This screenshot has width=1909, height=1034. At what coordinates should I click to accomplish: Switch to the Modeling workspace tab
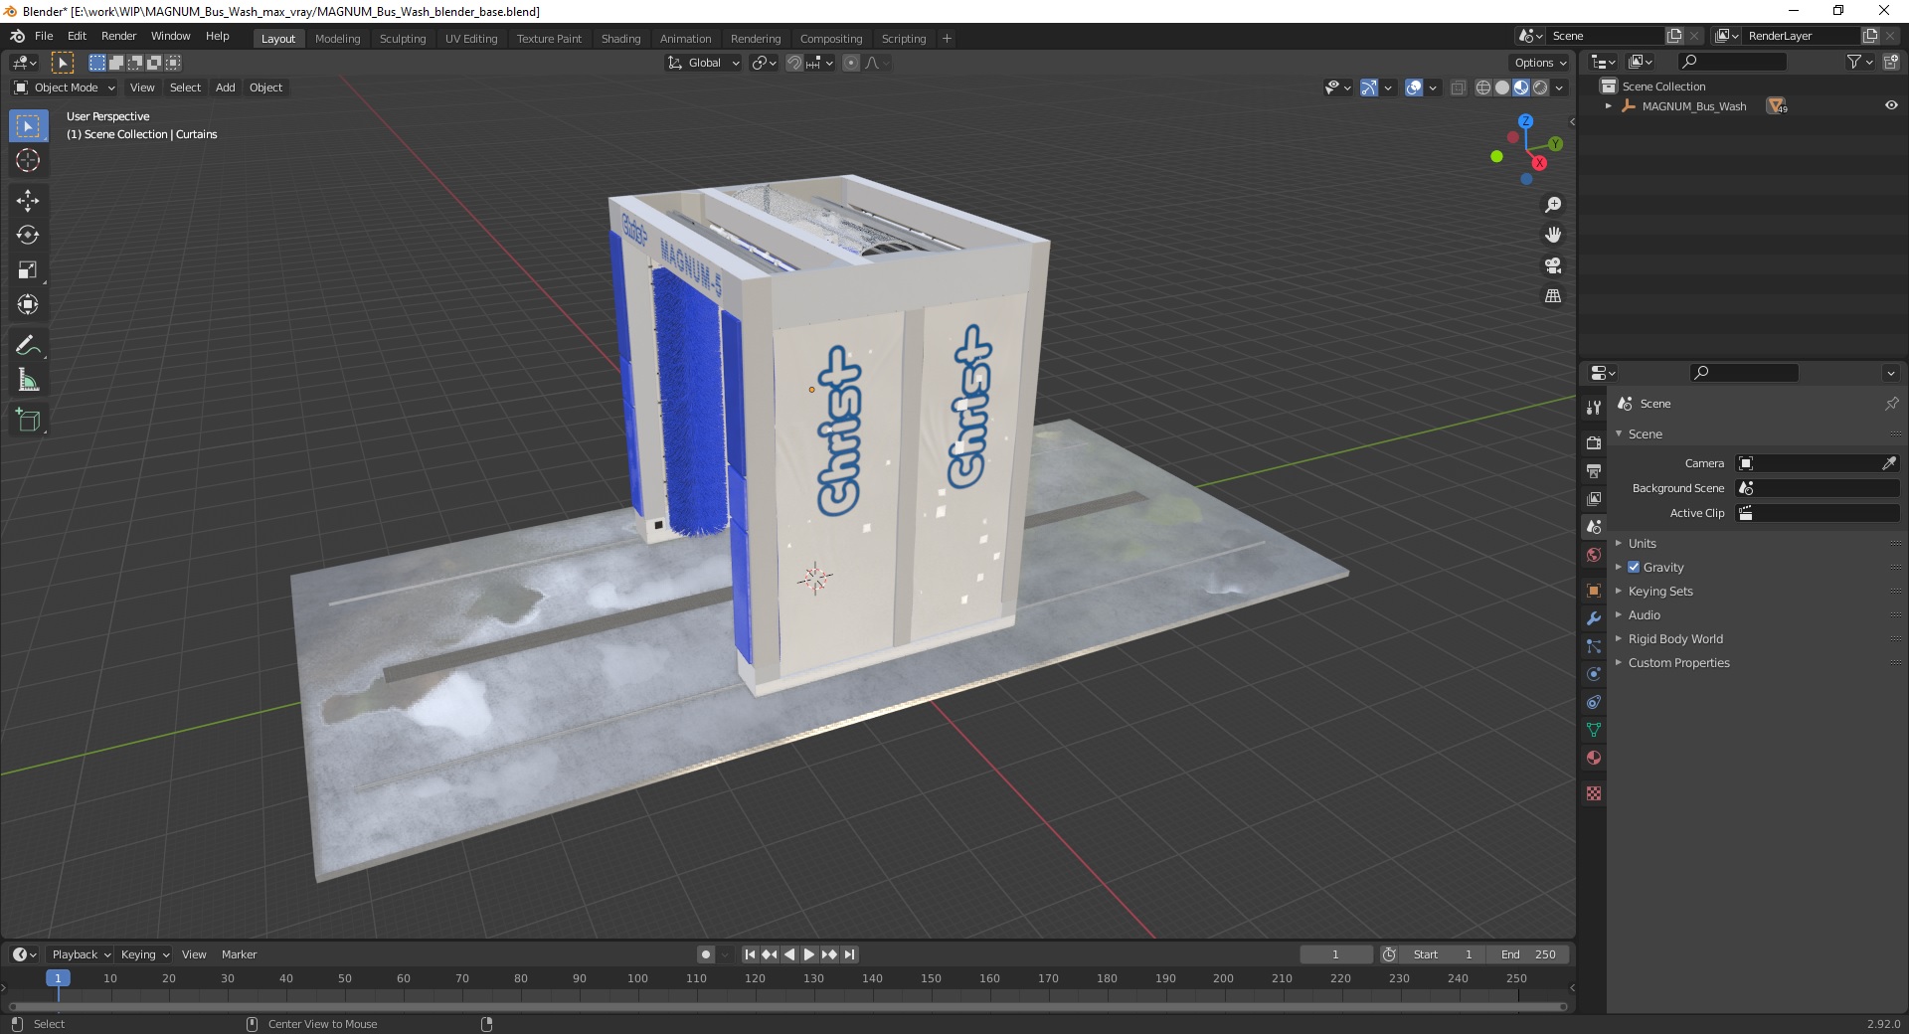coord(337,39)
